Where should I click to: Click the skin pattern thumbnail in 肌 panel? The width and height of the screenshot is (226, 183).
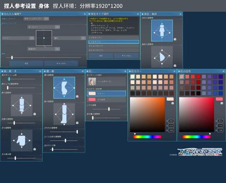92,82
